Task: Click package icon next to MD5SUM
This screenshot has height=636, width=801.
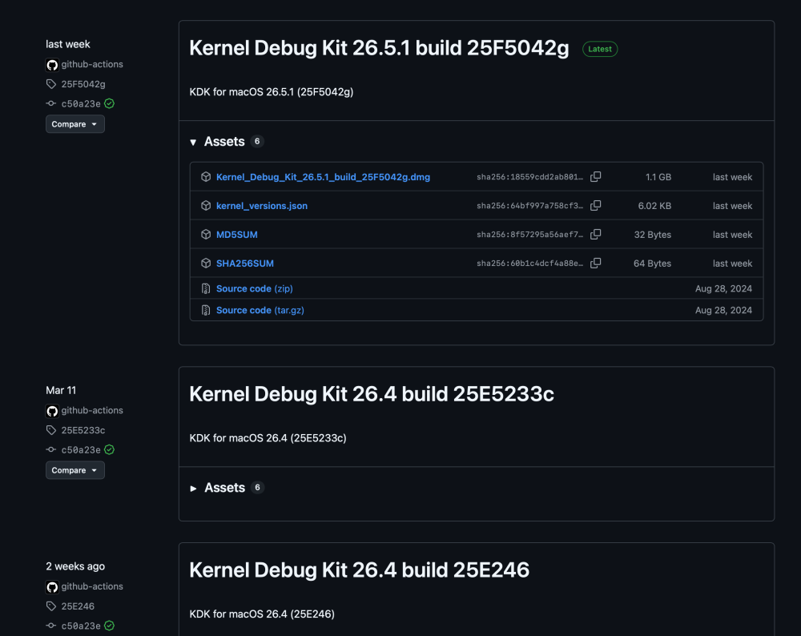Action: [206, 234]
